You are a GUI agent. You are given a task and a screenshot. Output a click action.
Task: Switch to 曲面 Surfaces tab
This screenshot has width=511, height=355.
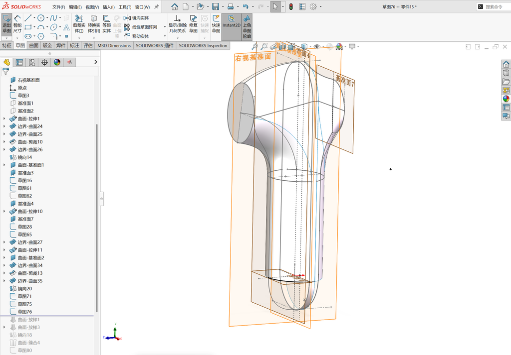33,45
